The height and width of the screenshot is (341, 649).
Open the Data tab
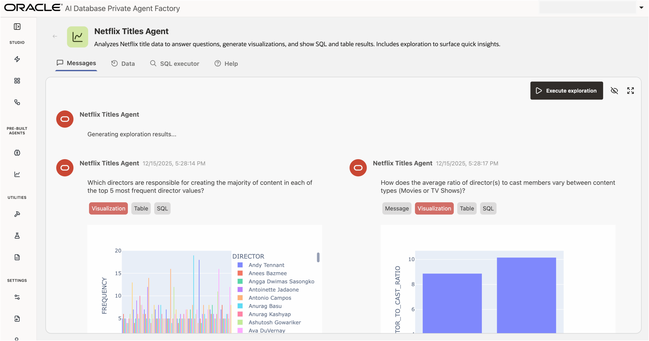(123, 64)
